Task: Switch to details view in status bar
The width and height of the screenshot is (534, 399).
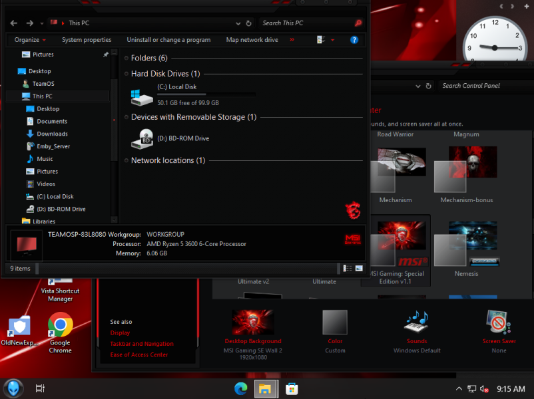Action: click(x=348, y=269)
